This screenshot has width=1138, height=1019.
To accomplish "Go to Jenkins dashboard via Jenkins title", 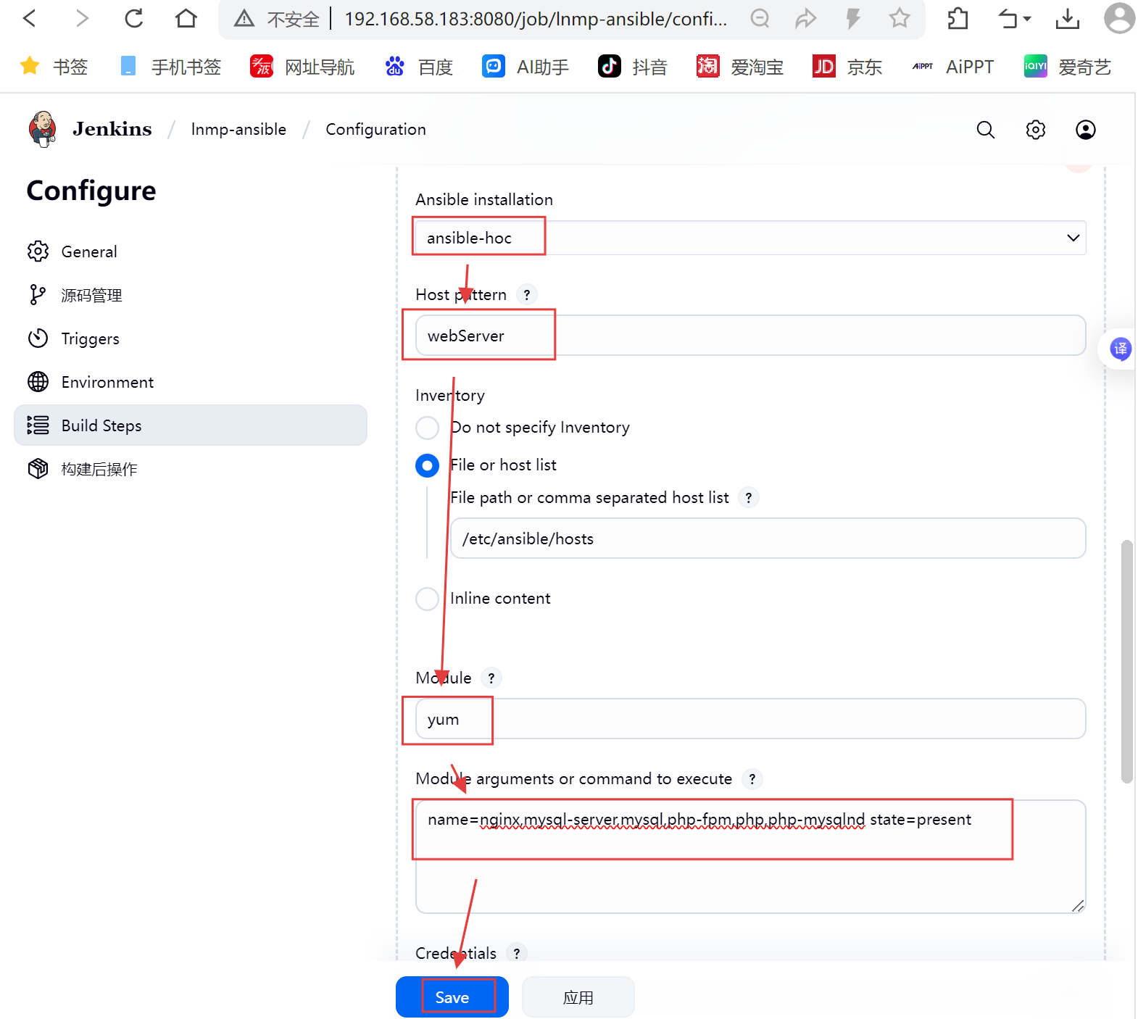I will pyautogui.click(x=112, y=129).
